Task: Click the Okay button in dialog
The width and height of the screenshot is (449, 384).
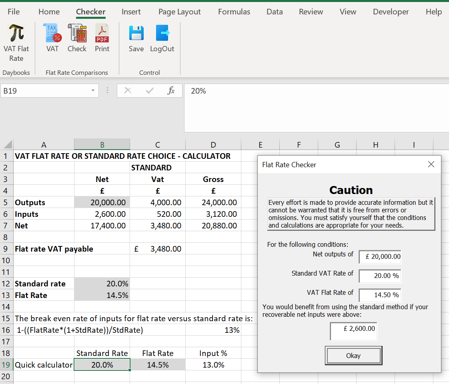Action: [353, 356]
